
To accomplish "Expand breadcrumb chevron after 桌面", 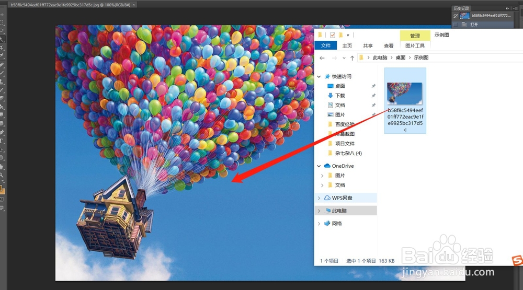I will 410,57.
